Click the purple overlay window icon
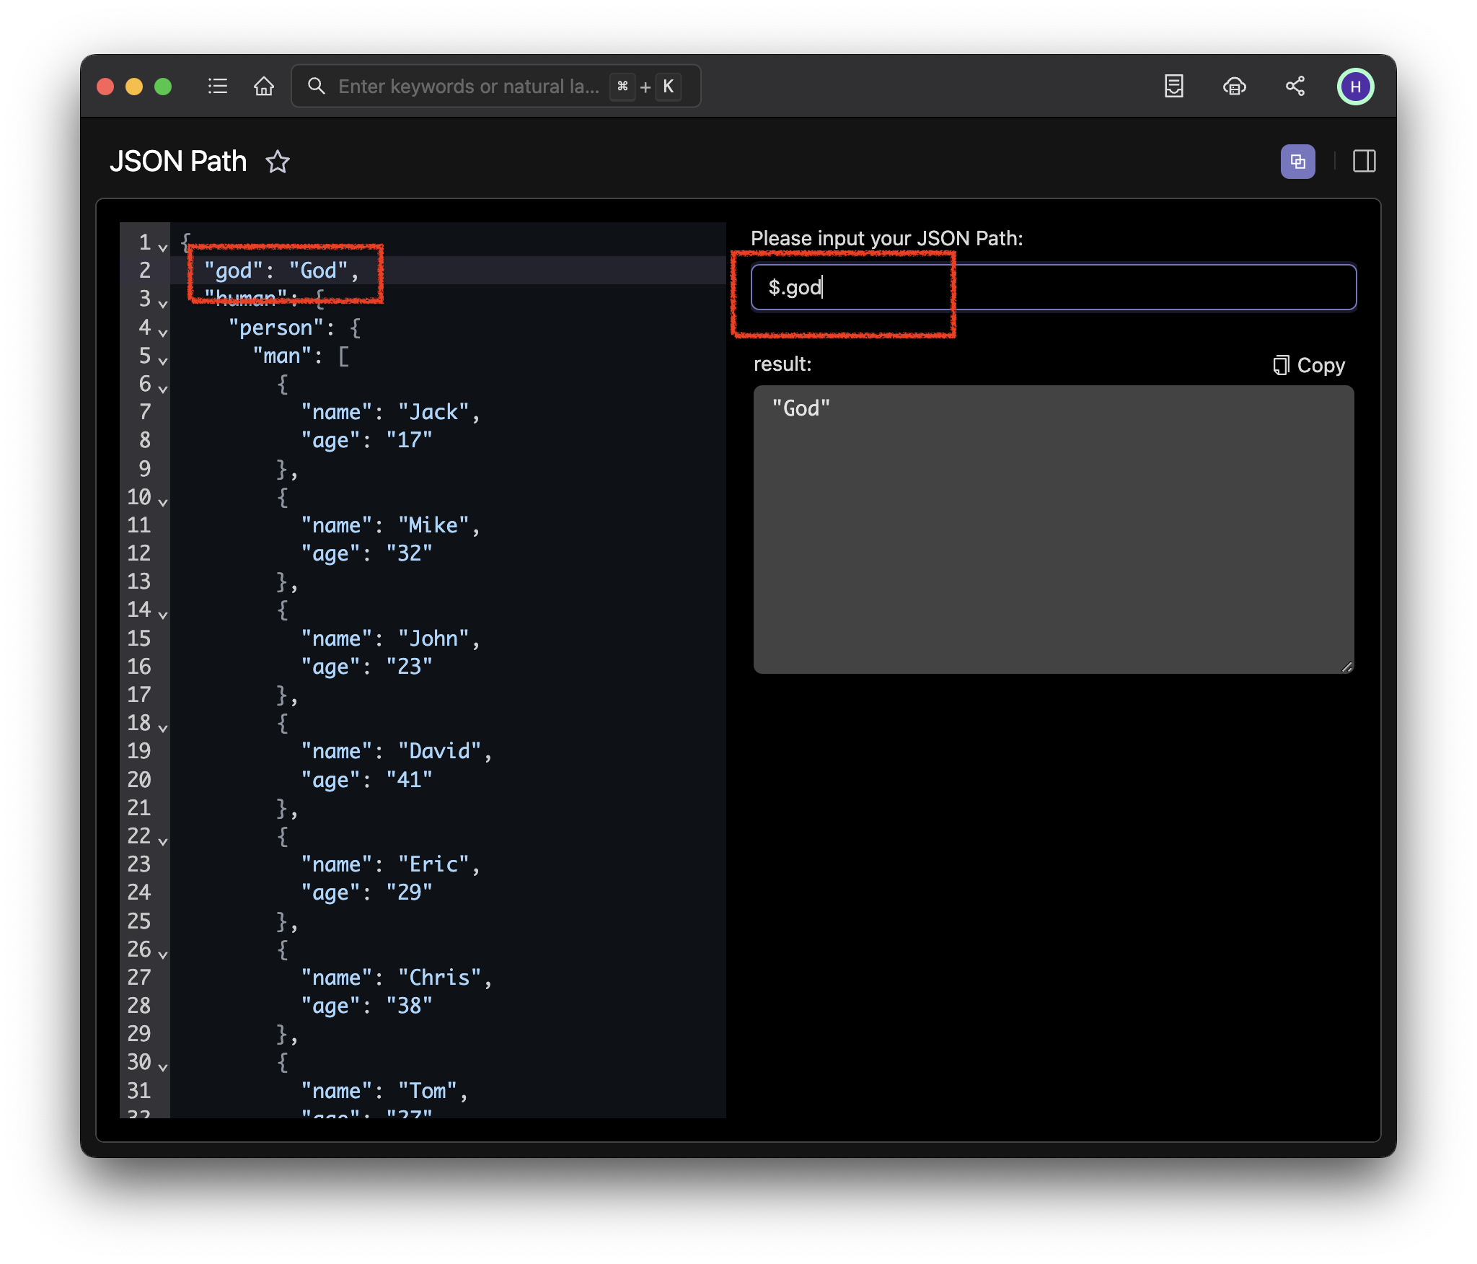Screen dimensions: 1477x1264 [1298, 162]
